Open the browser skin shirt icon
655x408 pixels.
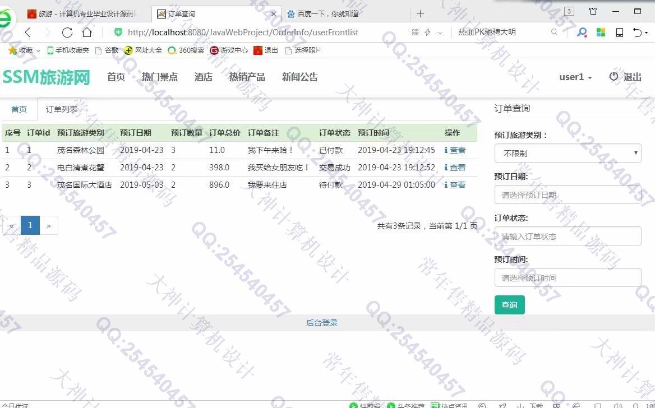pos(593,11)
